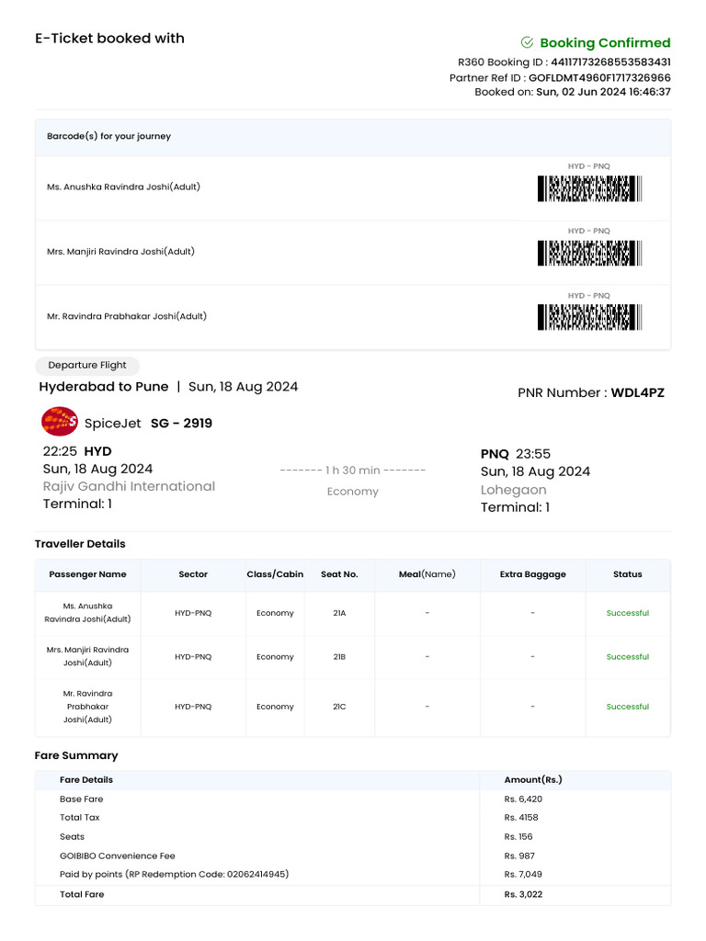
Task: Click HYD-PNQ sector in Ms. Anushka's row
Action: click(193, 613)
